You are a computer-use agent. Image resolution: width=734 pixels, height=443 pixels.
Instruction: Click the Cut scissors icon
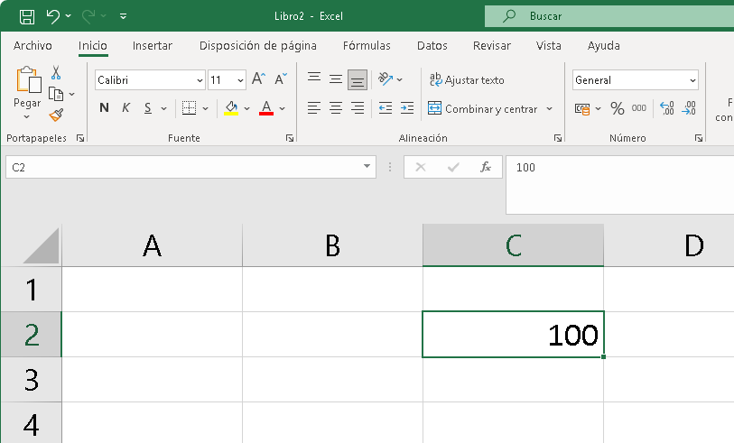(x=56, y=72)
